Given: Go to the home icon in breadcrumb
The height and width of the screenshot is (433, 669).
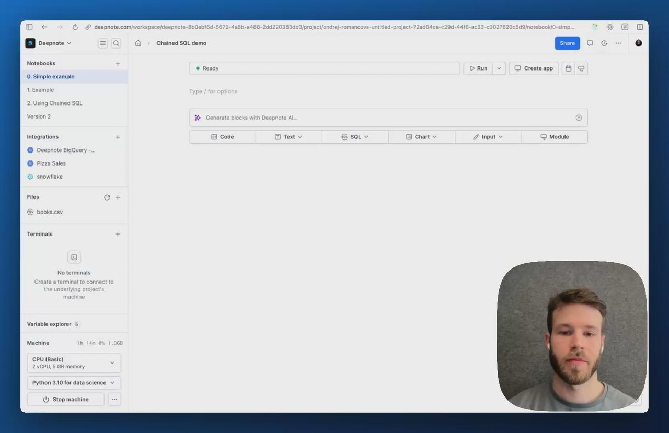Looking at the screenshot, I should click(x=138, y=43).
